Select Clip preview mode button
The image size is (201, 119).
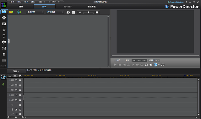(118, 60)
